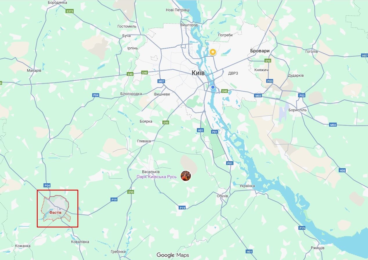
Task: Click the blue current-location dot in Київ
Action: tap(213, 87)
